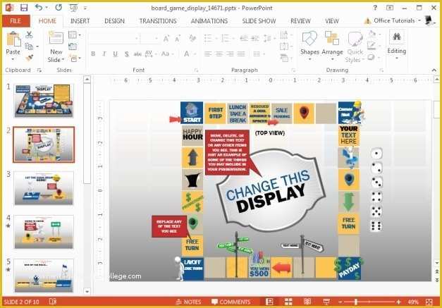The image size is (442, 308).
Task: Open the Font dialog launcher
Action: (x=196, y=70)
